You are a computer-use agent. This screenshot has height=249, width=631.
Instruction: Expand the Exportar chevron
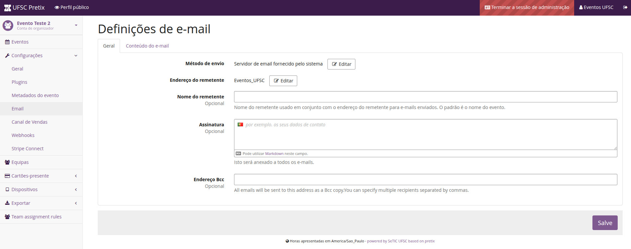[76, 203]
